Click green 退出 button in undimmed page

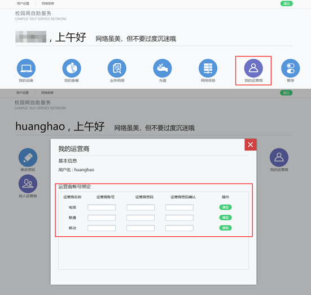coord(286,3)
